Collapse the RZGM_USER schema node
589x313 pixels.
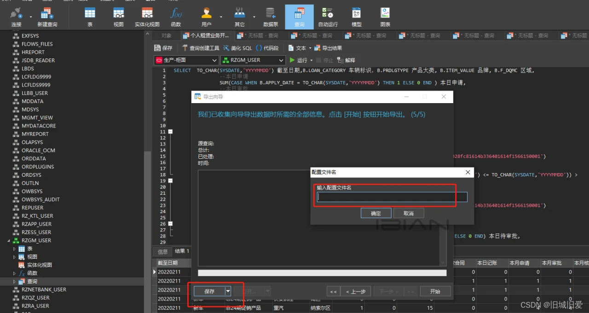(x=8, y=240)
